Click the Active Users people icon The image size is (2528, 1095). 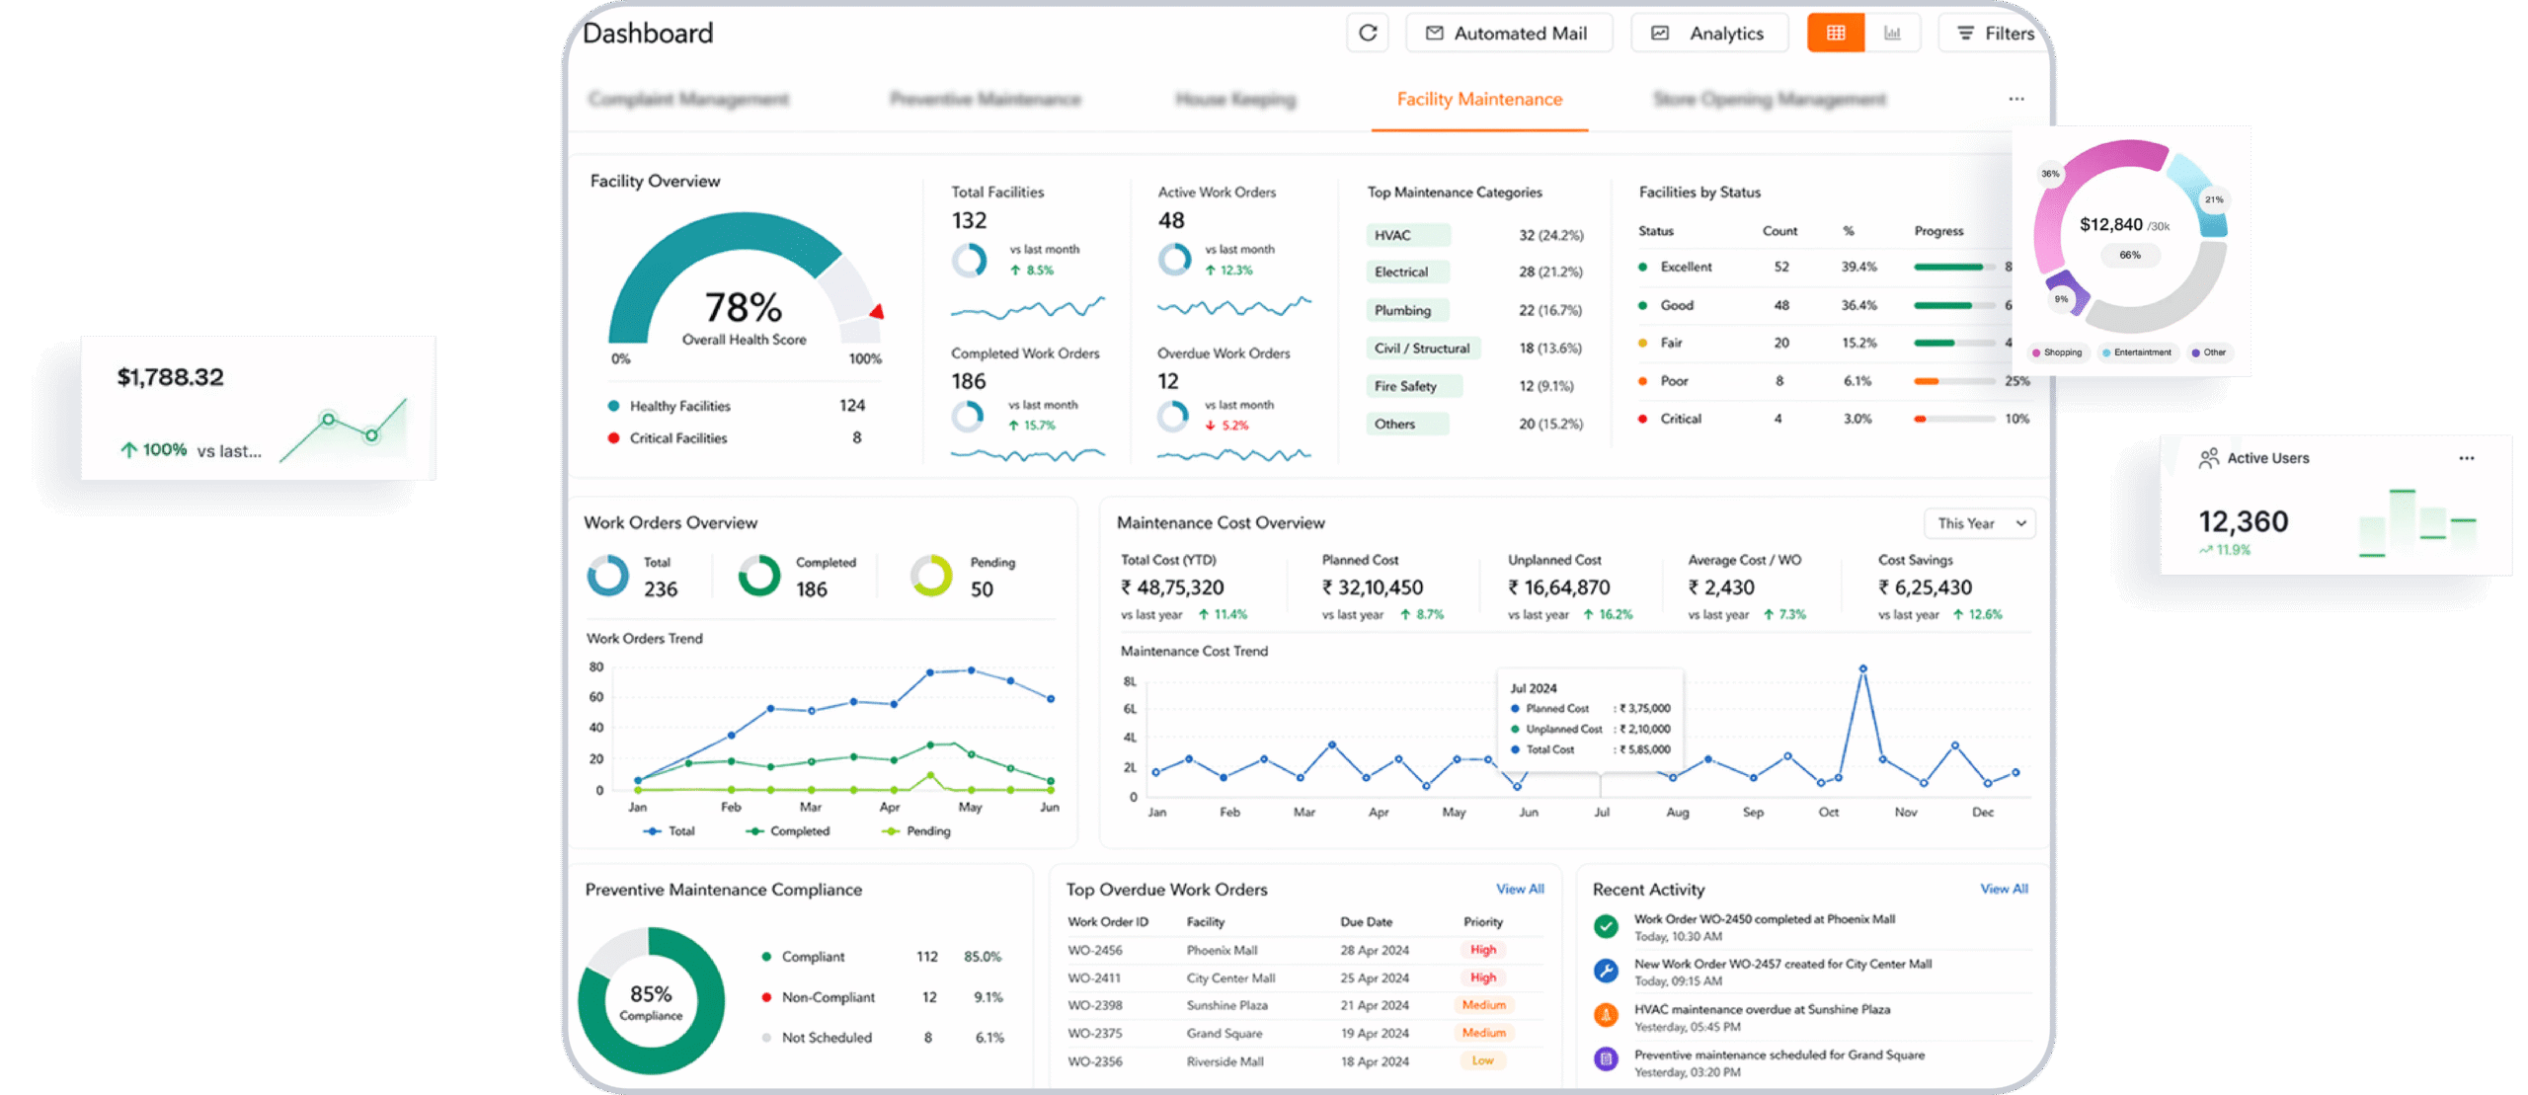click(x=2208, y=458)
